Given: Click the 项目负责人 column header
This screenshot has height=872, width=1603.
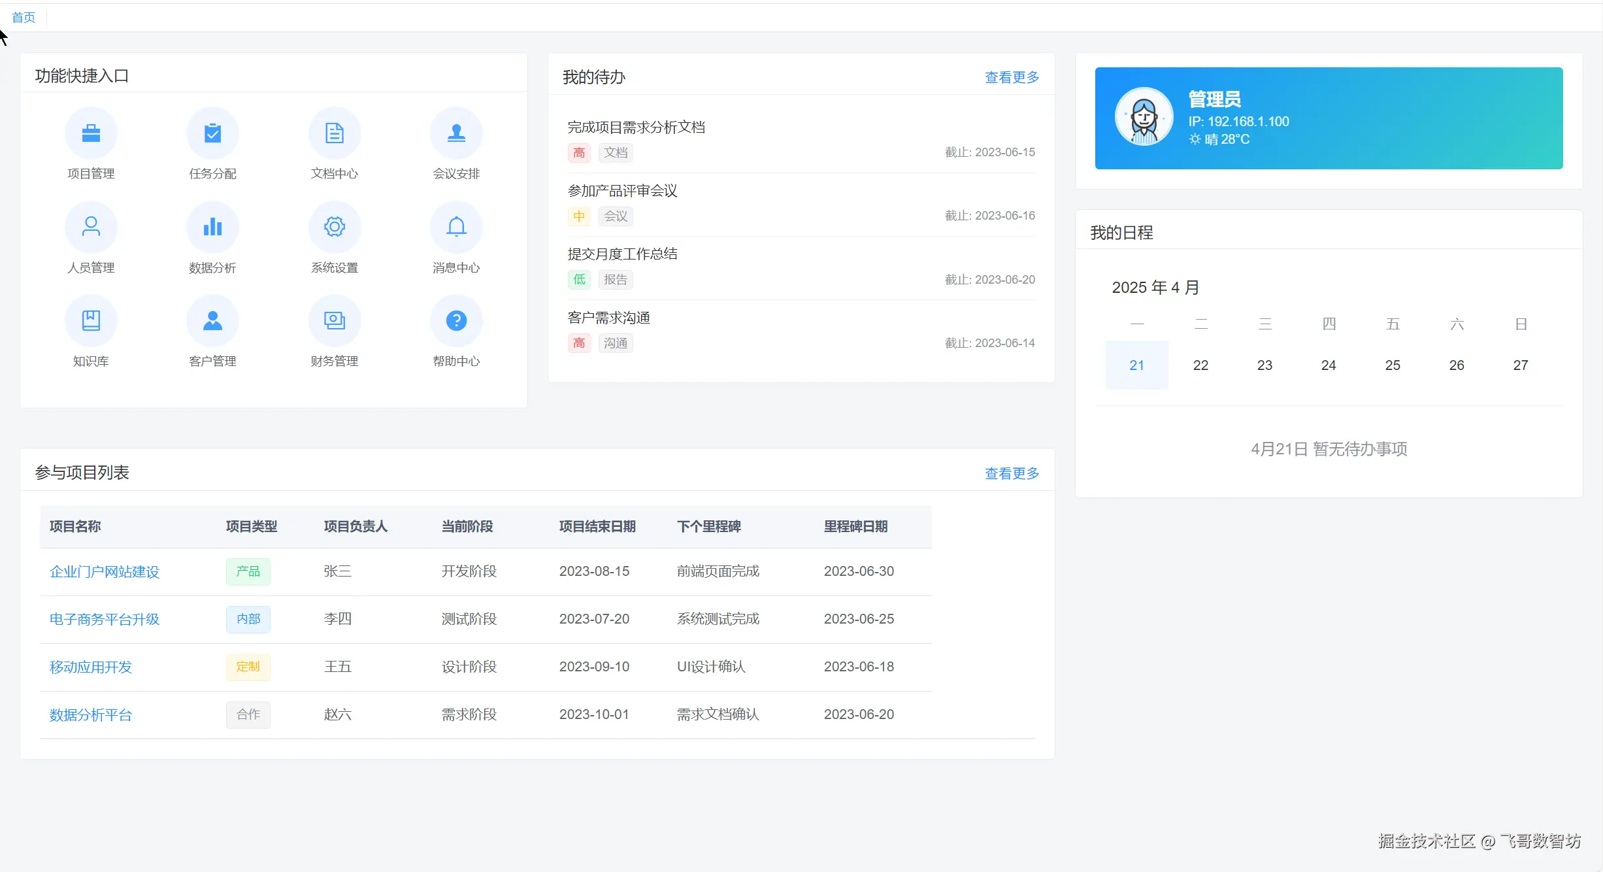Looking at the screenshot, I should point(356,527).
